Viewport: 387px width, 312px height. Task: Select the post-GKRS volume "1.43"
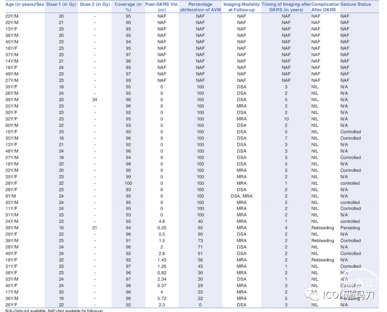pyautogui.click(x=161, y=260)
